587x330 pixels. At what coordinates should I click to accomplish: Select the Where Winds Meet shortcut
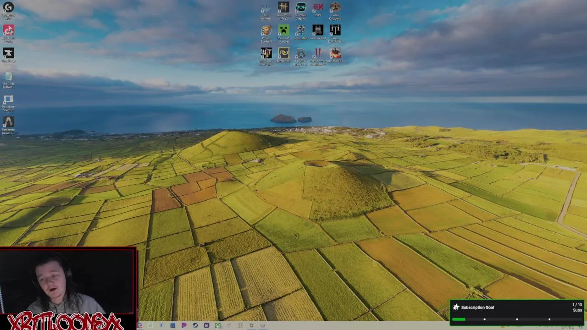coord(283,11)
